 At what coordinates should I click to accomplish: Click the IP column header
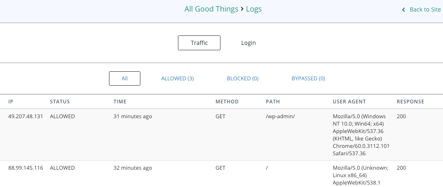[x=11, y=102]
